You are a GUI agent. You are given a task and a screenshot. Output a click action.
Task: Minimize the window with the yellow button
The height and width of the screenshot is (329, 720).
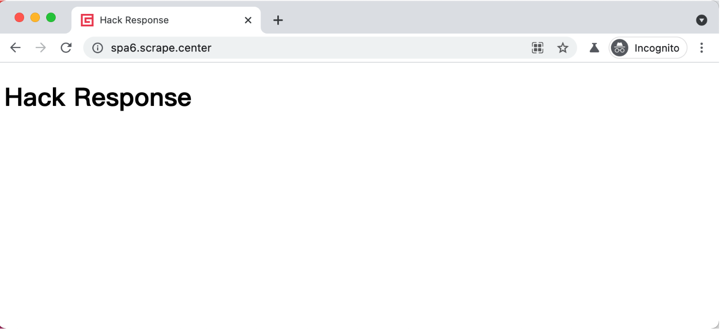coord(35,17)
